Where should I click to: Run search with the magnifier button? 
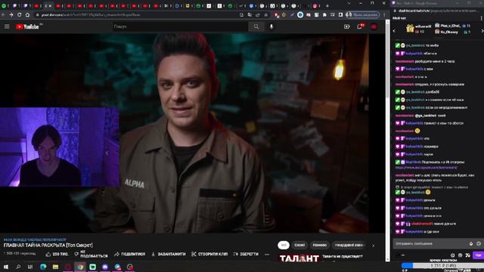[x=256, y=26]
